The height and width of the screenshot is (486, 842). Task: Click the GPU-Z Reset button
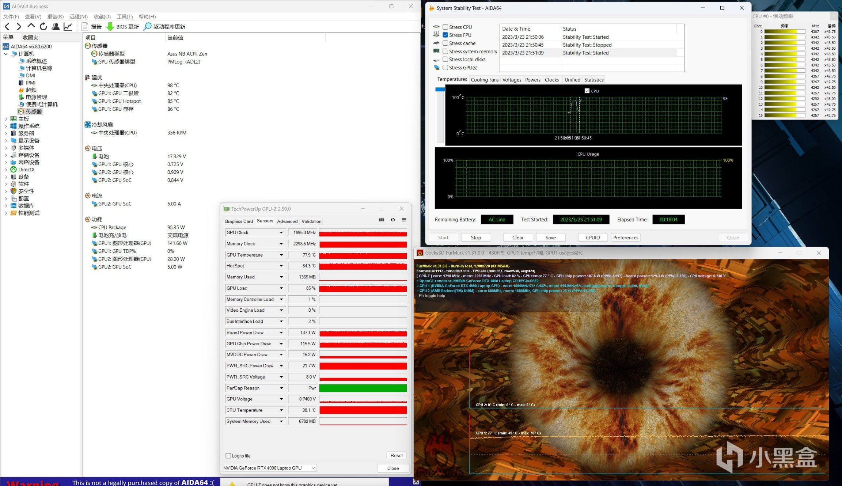(x=396, y=456)
